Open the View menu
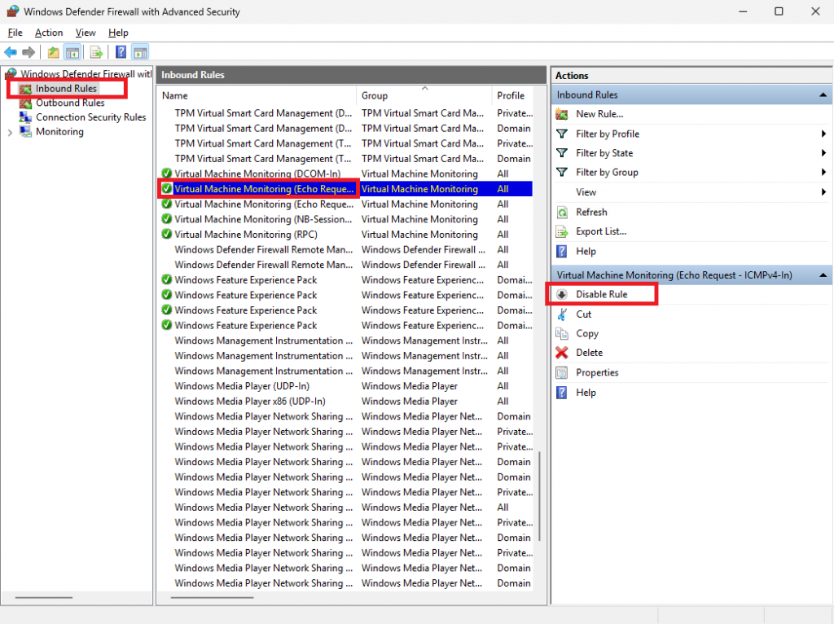The image size is (834, 624). click(x=86, y=33)
